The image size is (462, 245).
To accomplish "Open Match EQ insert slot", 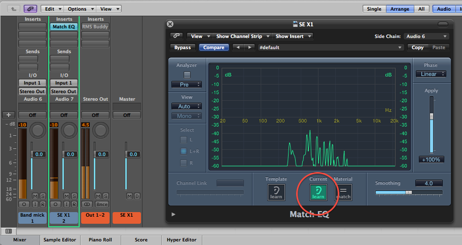I will 63,26.
